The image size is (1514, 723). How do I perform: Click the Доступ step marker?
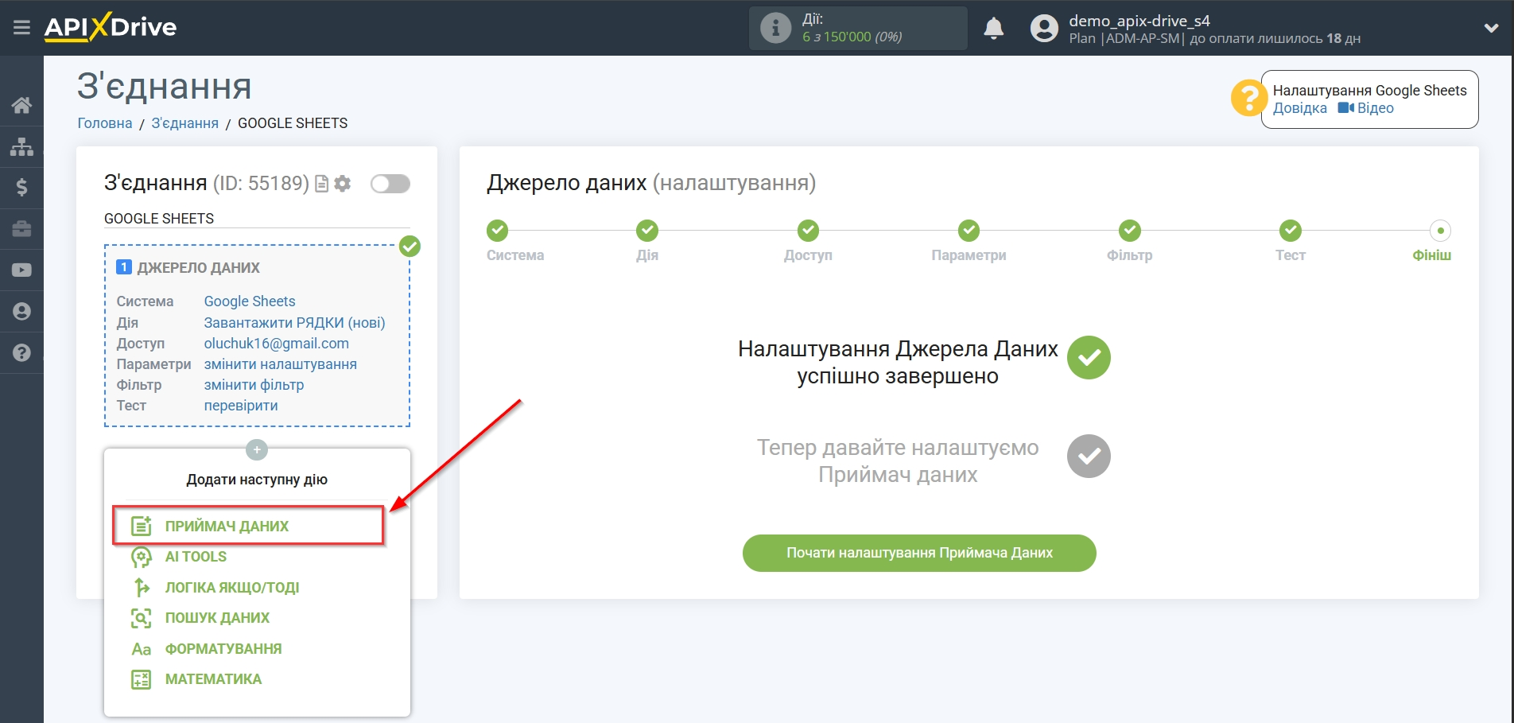pyautogui.click(x=808, y=231)
